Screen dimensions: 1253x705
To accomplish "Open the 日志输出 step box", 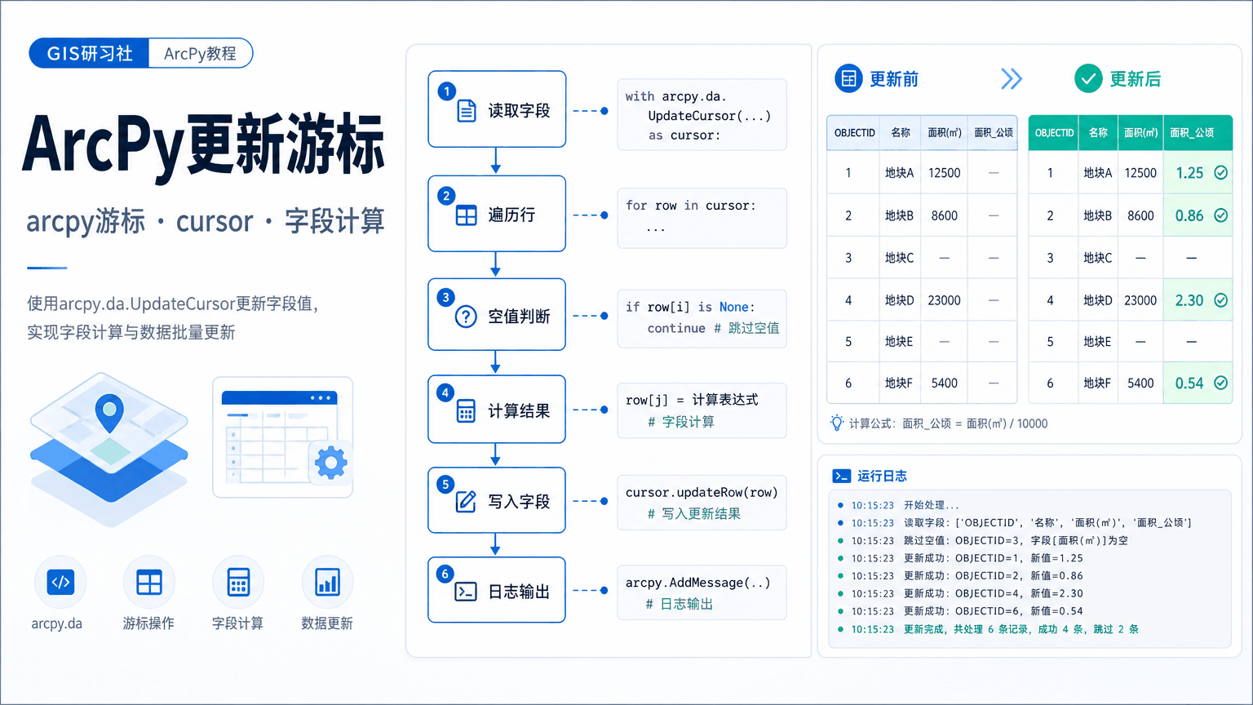I will 497,590.
